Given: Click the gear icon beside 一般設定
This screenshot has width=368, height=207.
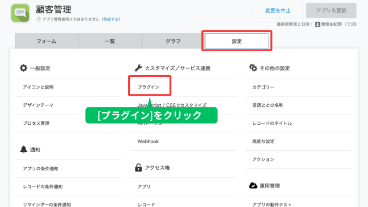Looking at the screenshot, I should point(23,68).
